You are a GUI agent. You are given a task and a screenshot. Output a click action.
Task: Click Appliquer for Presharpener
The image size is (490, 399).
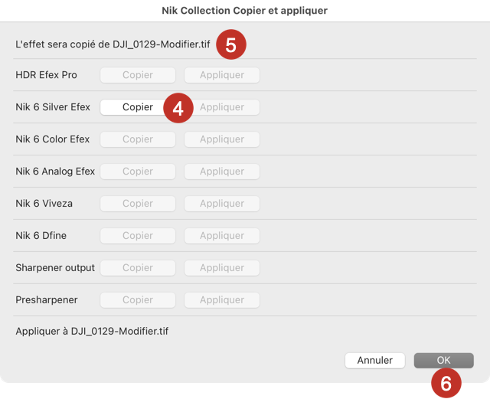coord(222,300)
